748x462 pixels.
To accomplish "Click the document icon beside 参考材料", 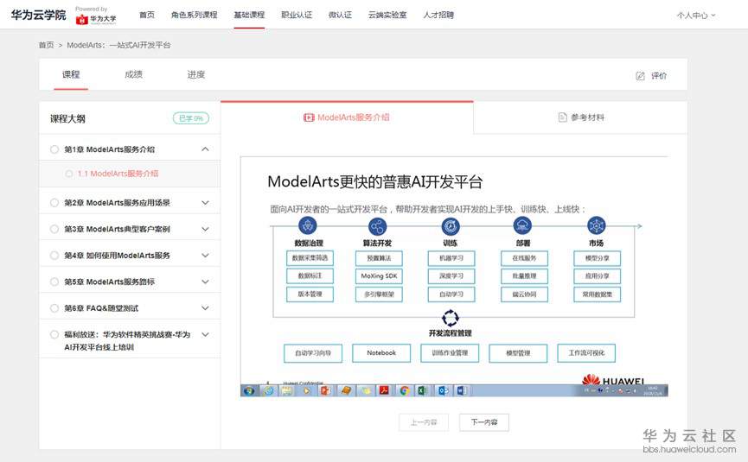I will click(562, 117).
